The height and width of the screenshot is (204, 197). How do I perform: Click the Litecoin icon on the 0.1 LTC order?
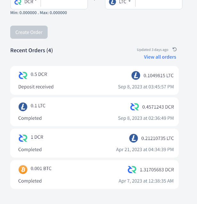tap(23, 107)
